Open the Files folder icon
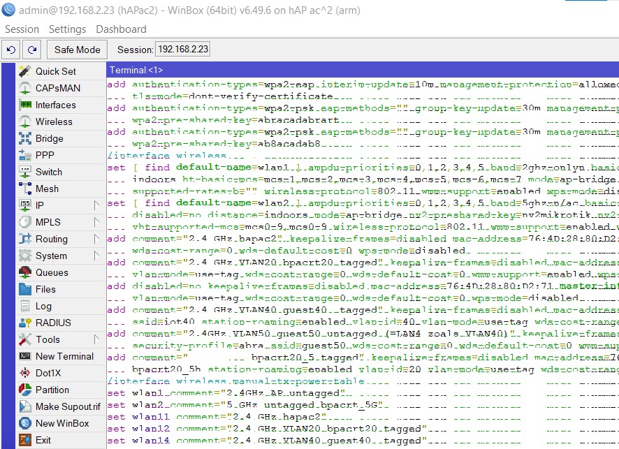619x449 pixels. (x=25, y=289)
